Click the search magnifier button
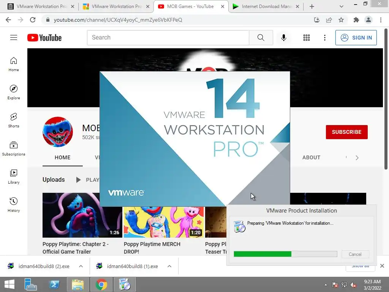This screenshot has height=292, width=389. (x=261, y=38)
